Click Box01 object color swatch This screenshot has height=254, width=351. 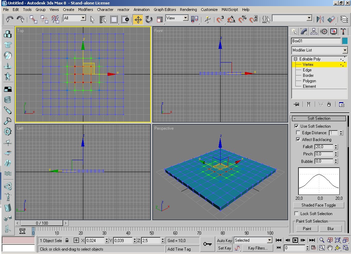(345, 41)
